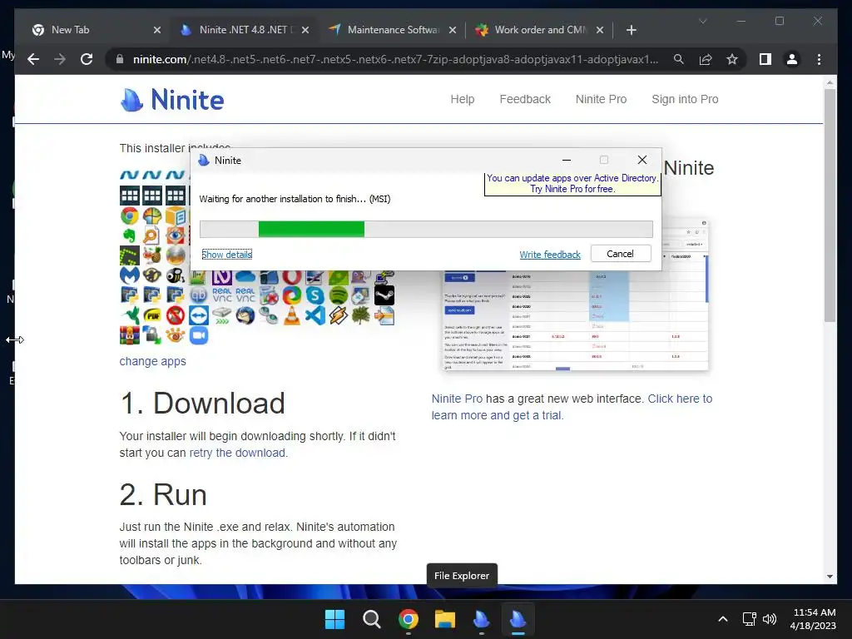Screen dimensions: 852x639
Task: Open Chrome's three-dot menu
Action: pyautogui.click(x=819, y=59)
